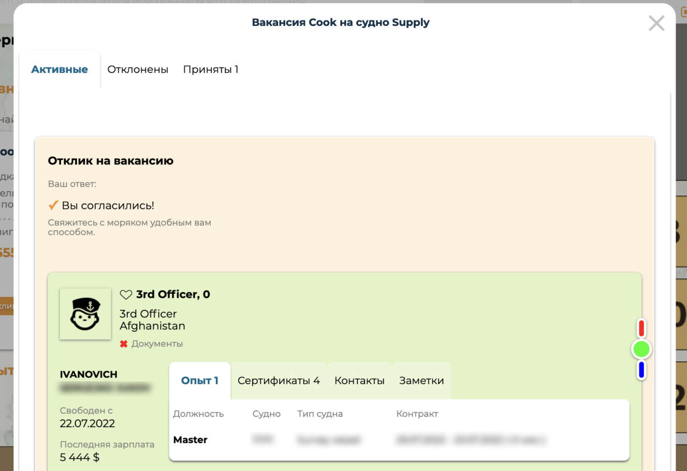Open the Отклонены tab

138,69
